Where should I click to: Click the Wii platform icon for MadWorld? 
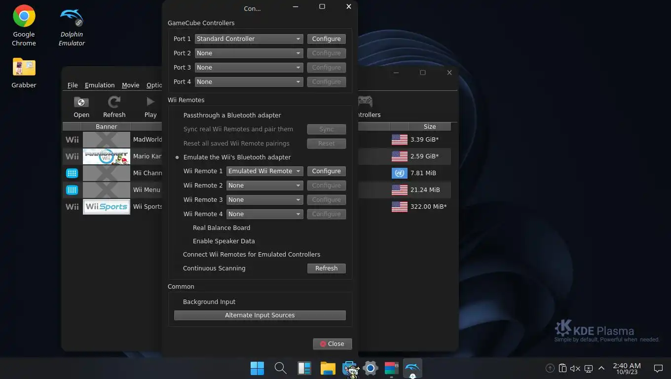pos(72,140)
